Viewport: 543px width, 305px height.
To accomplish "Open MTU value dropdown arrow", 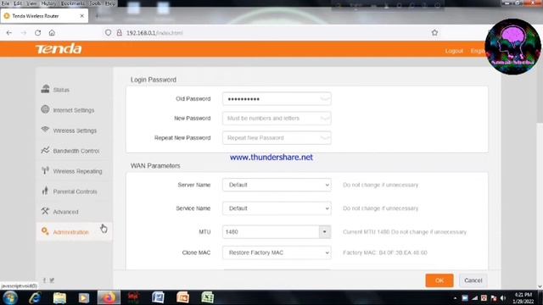I will 324,232.
